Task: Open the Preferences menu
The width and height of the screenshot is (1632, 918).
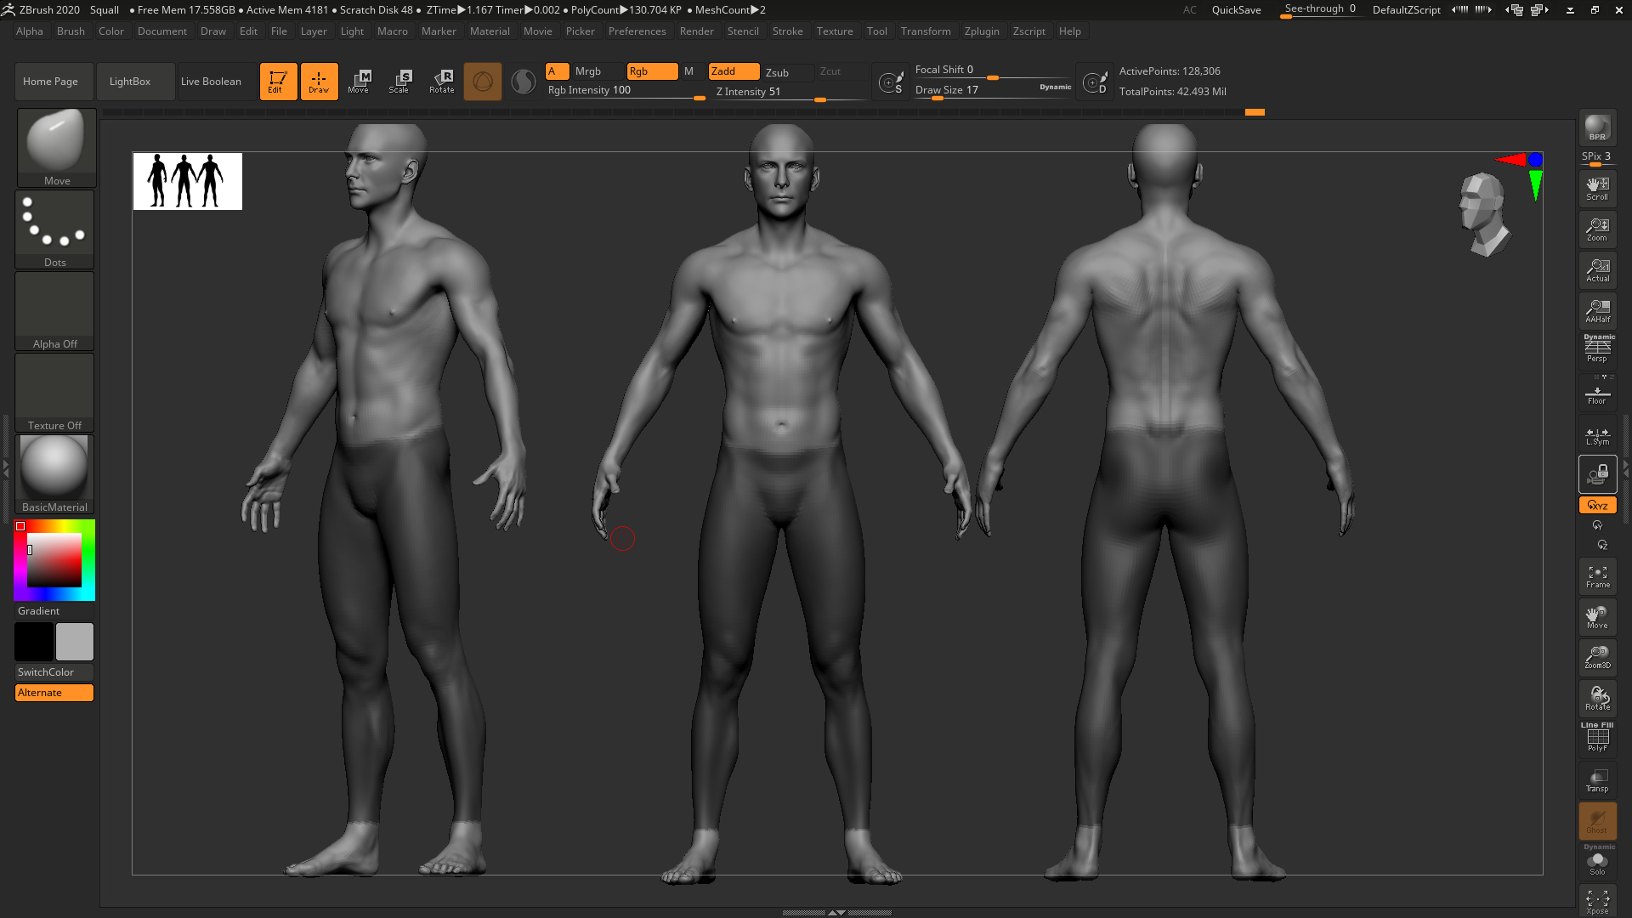Action: (637, 31)
